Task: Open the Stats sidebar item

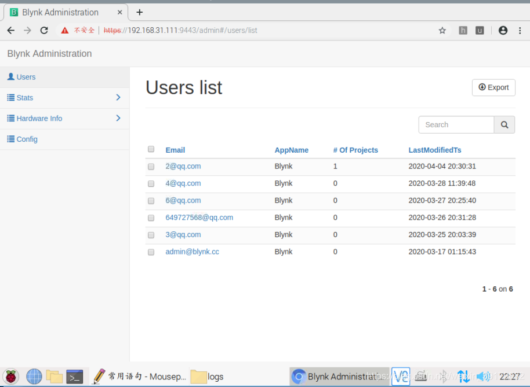Action: (64, 98)
